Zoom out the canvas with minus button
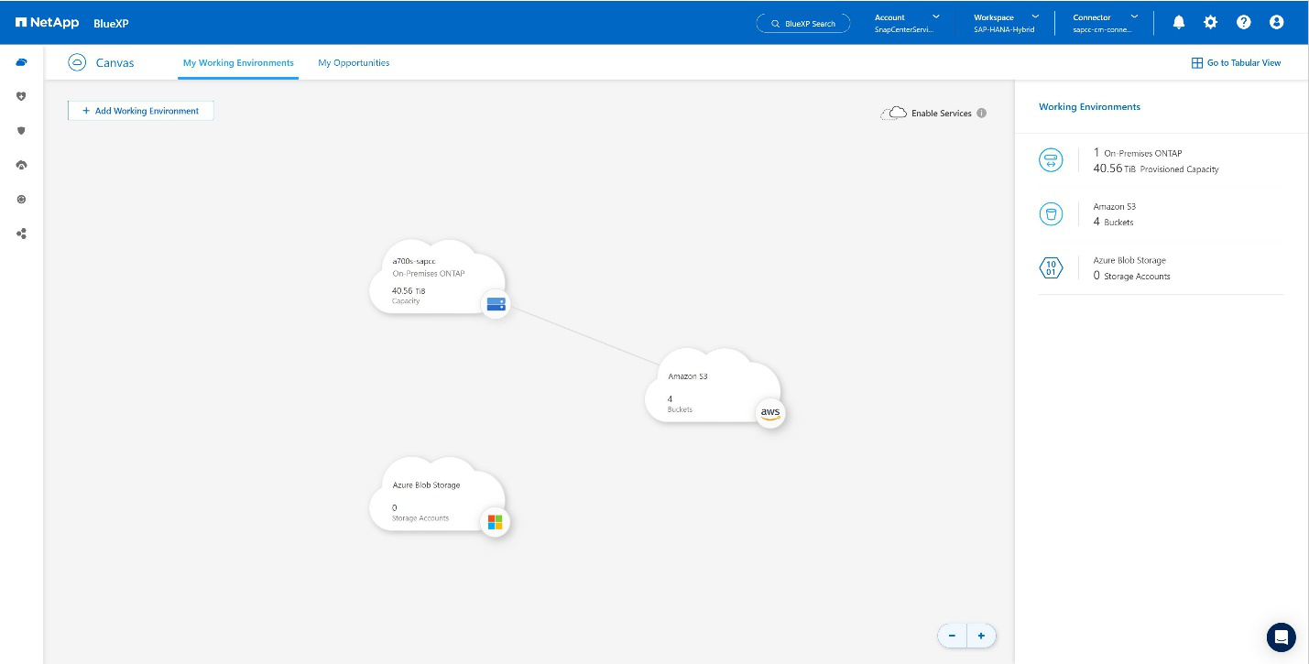This screenshot has height=664, width=1309. tap(952, 636)
